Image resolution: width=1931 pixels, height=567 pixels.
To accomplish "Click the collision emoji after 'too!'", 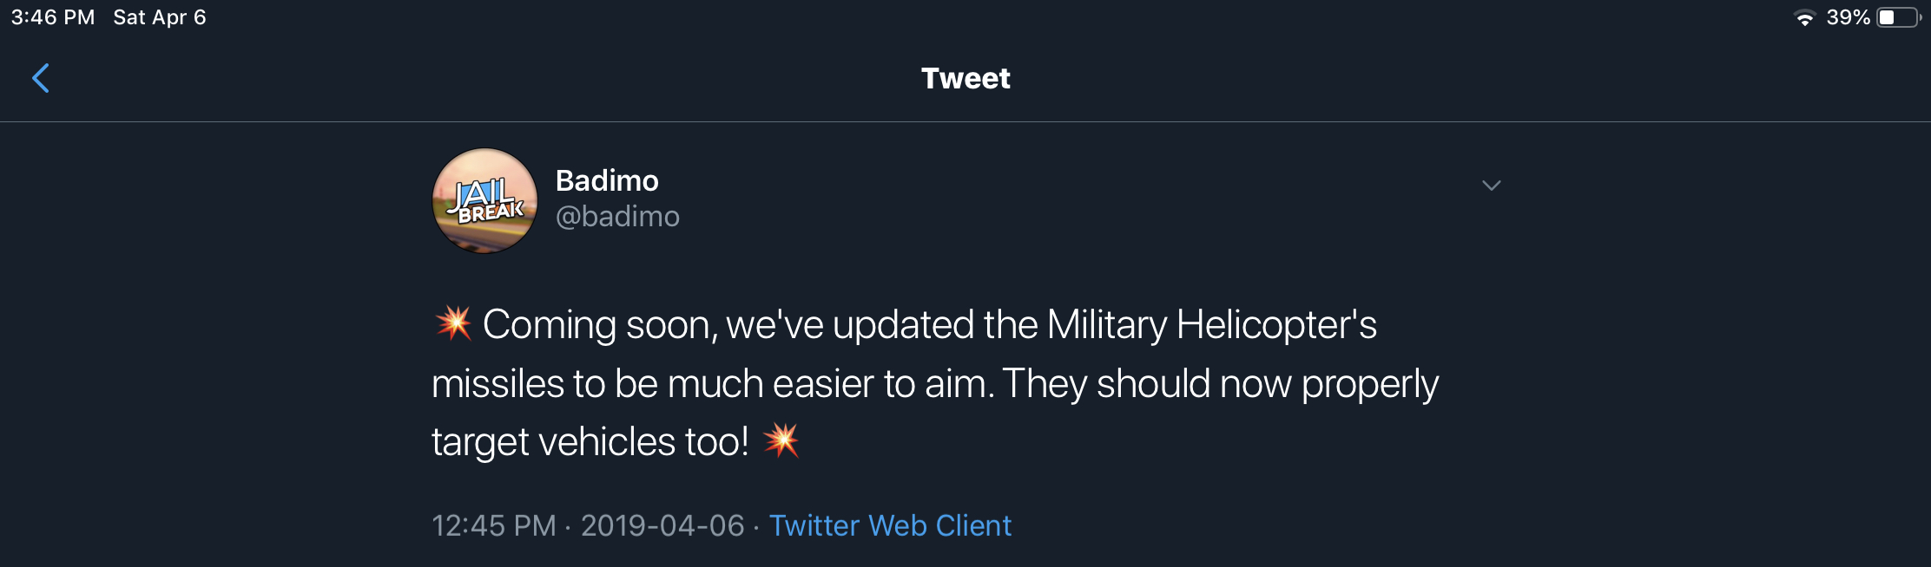I will tap(781, 440).
